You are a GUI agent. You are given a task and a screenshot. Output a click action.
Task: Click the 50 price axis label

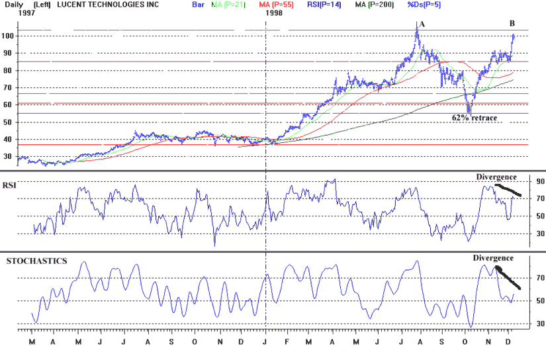(7, 122)
